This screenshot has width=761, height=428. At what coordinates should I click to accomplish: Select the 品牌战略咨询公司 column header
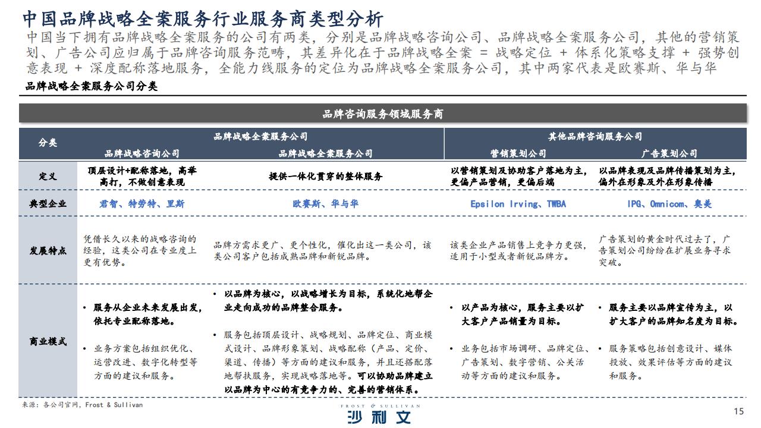click(x=142, y=153)
